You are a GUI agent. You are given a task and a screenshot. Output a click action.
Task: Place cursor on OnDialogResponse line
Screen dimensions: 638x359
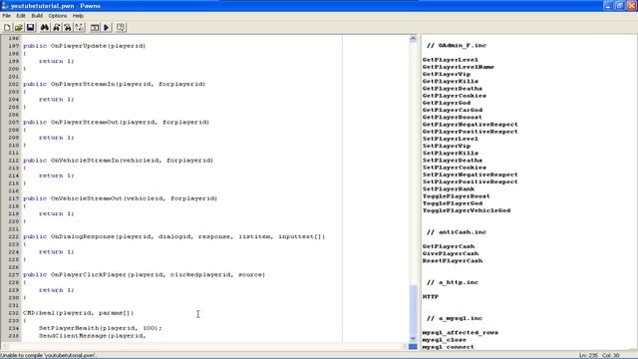click(174, 236)
